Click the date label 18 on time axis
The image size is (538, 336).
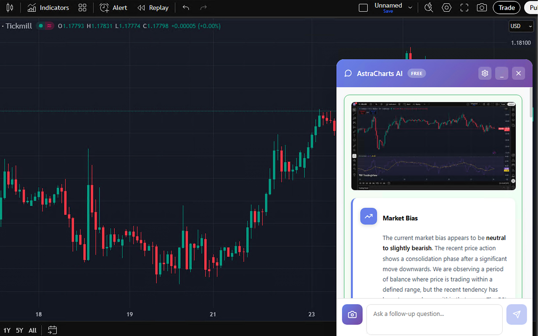click(x=39, y=314)
